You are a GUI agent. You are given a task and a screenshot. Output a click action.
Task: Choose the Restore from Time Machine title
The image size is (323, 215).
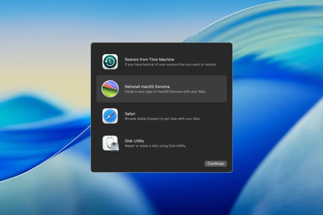(149, 59)
